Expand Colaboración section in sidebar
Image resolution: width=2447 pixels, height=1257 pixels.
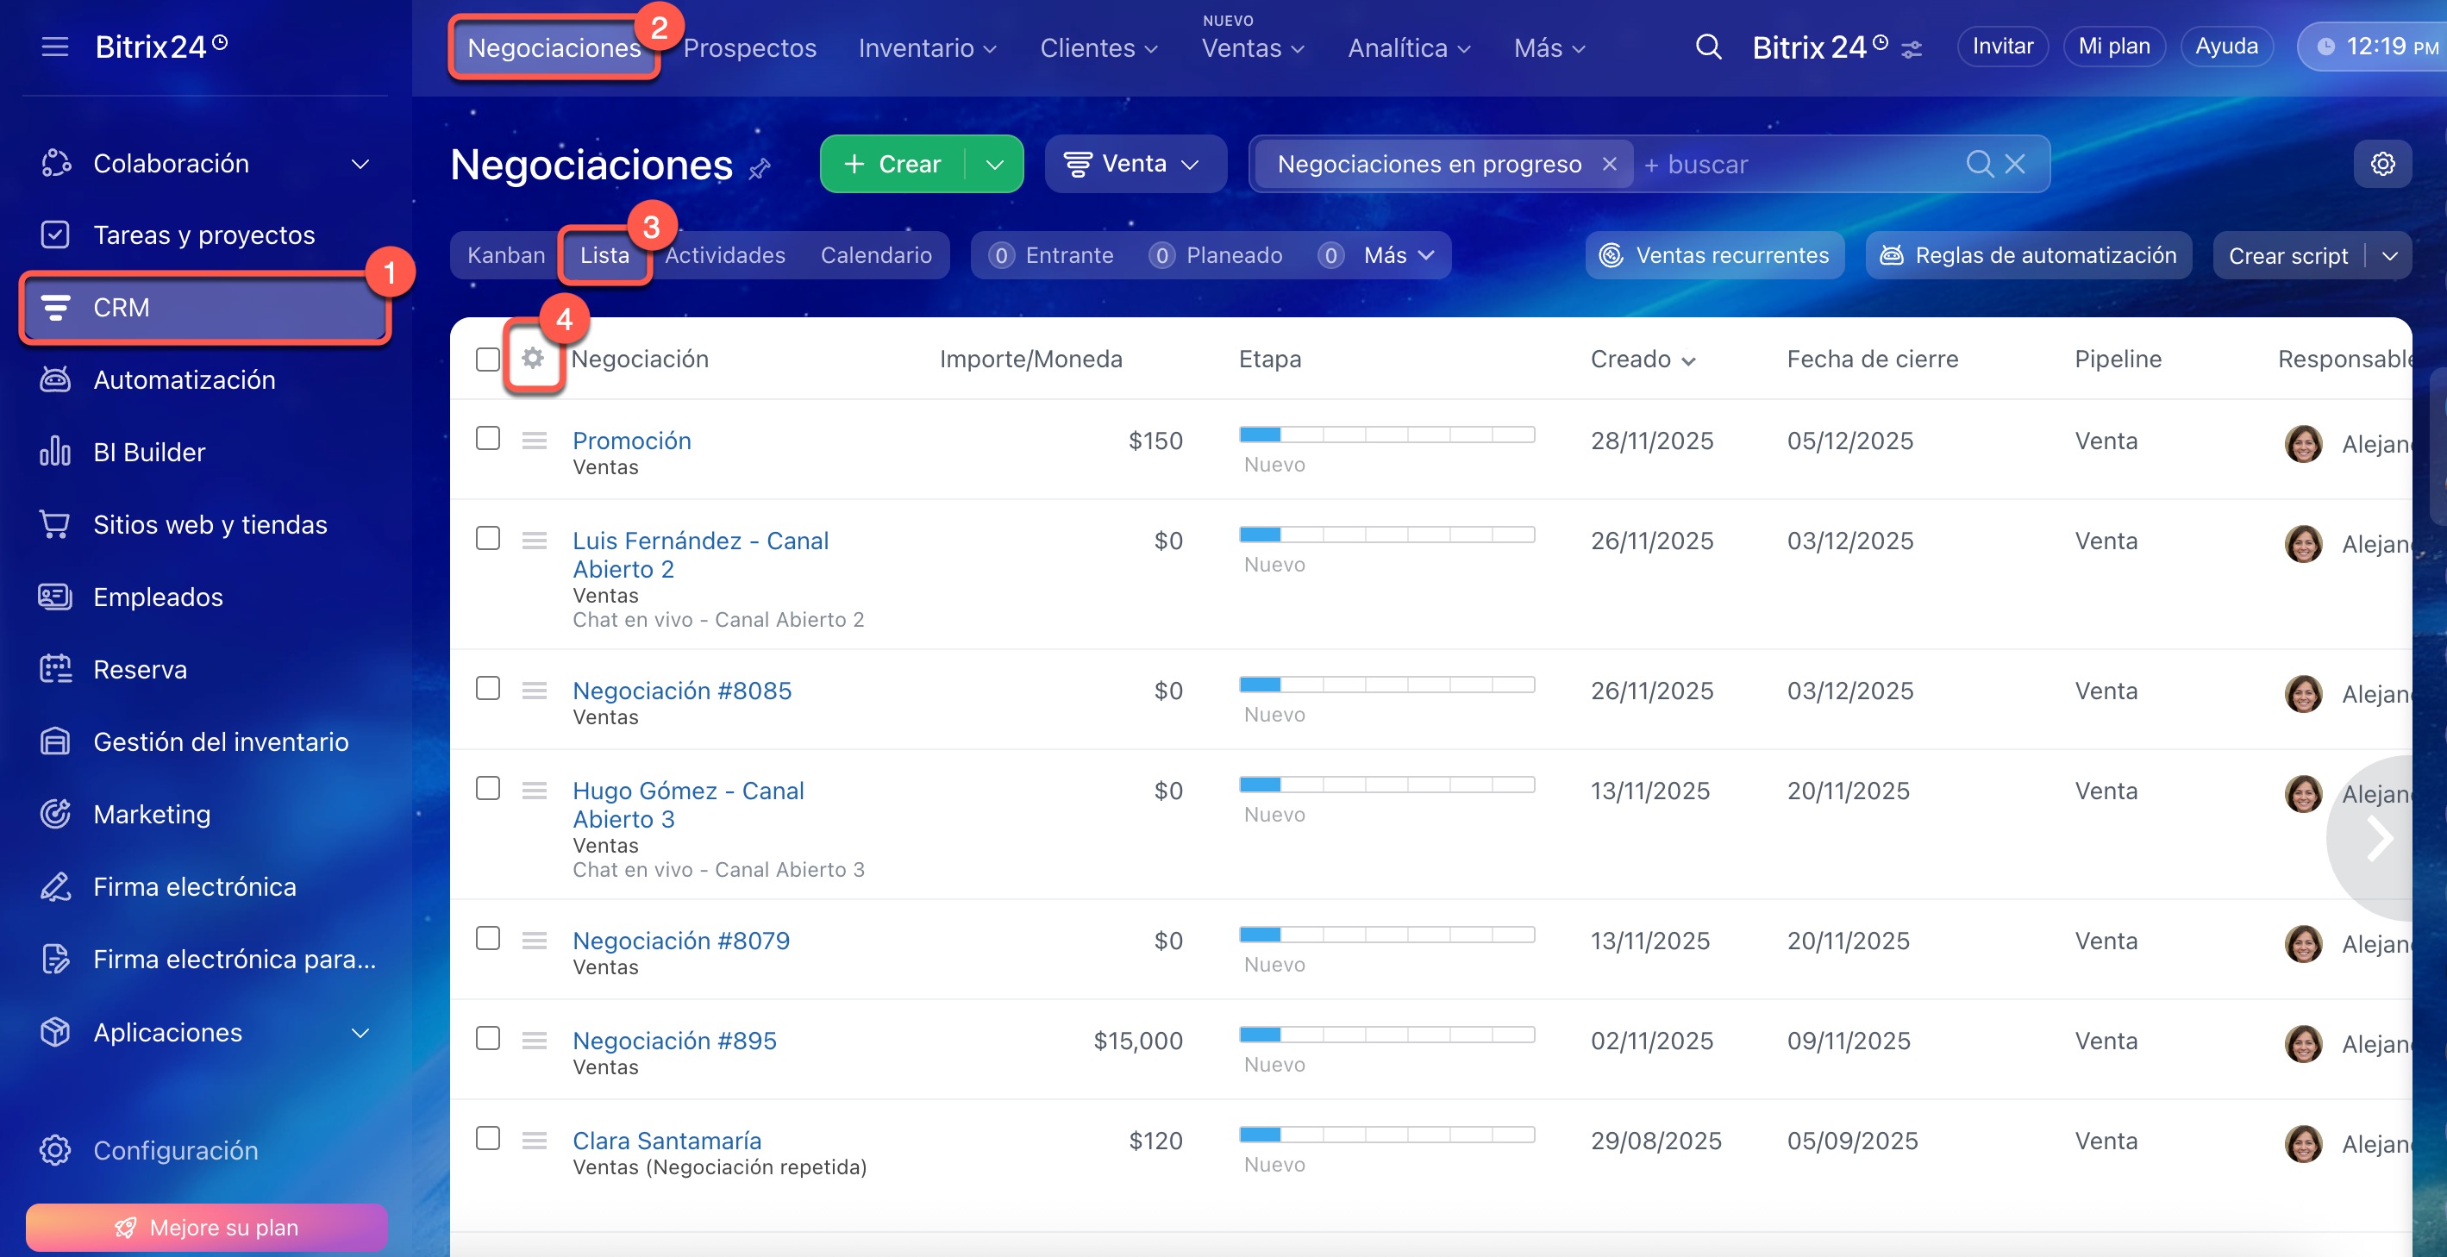[x=360, y=164]
